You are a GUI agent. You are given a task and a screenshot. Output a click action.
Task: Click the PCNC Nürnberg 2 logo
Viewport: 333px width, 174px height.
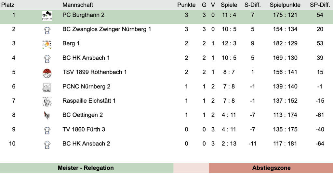47,87
